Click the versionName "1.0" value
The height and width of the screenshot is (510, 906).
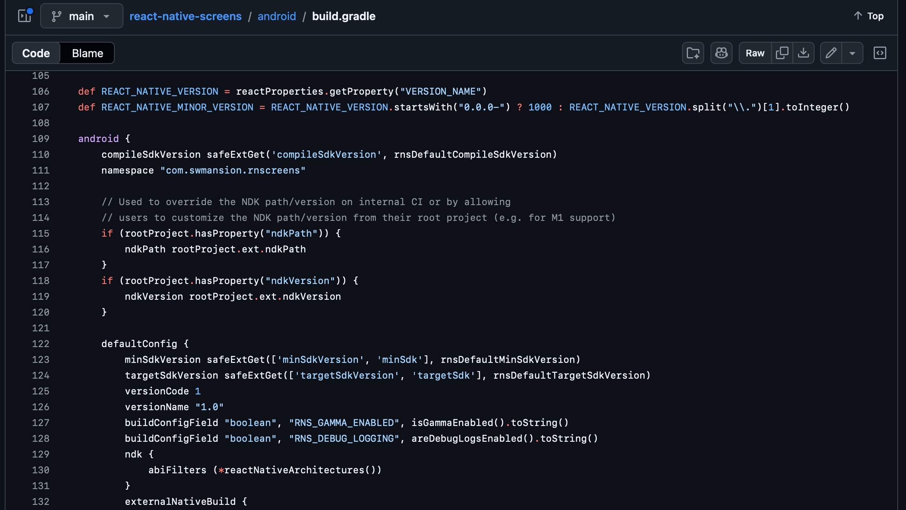[x=209, y=407]
